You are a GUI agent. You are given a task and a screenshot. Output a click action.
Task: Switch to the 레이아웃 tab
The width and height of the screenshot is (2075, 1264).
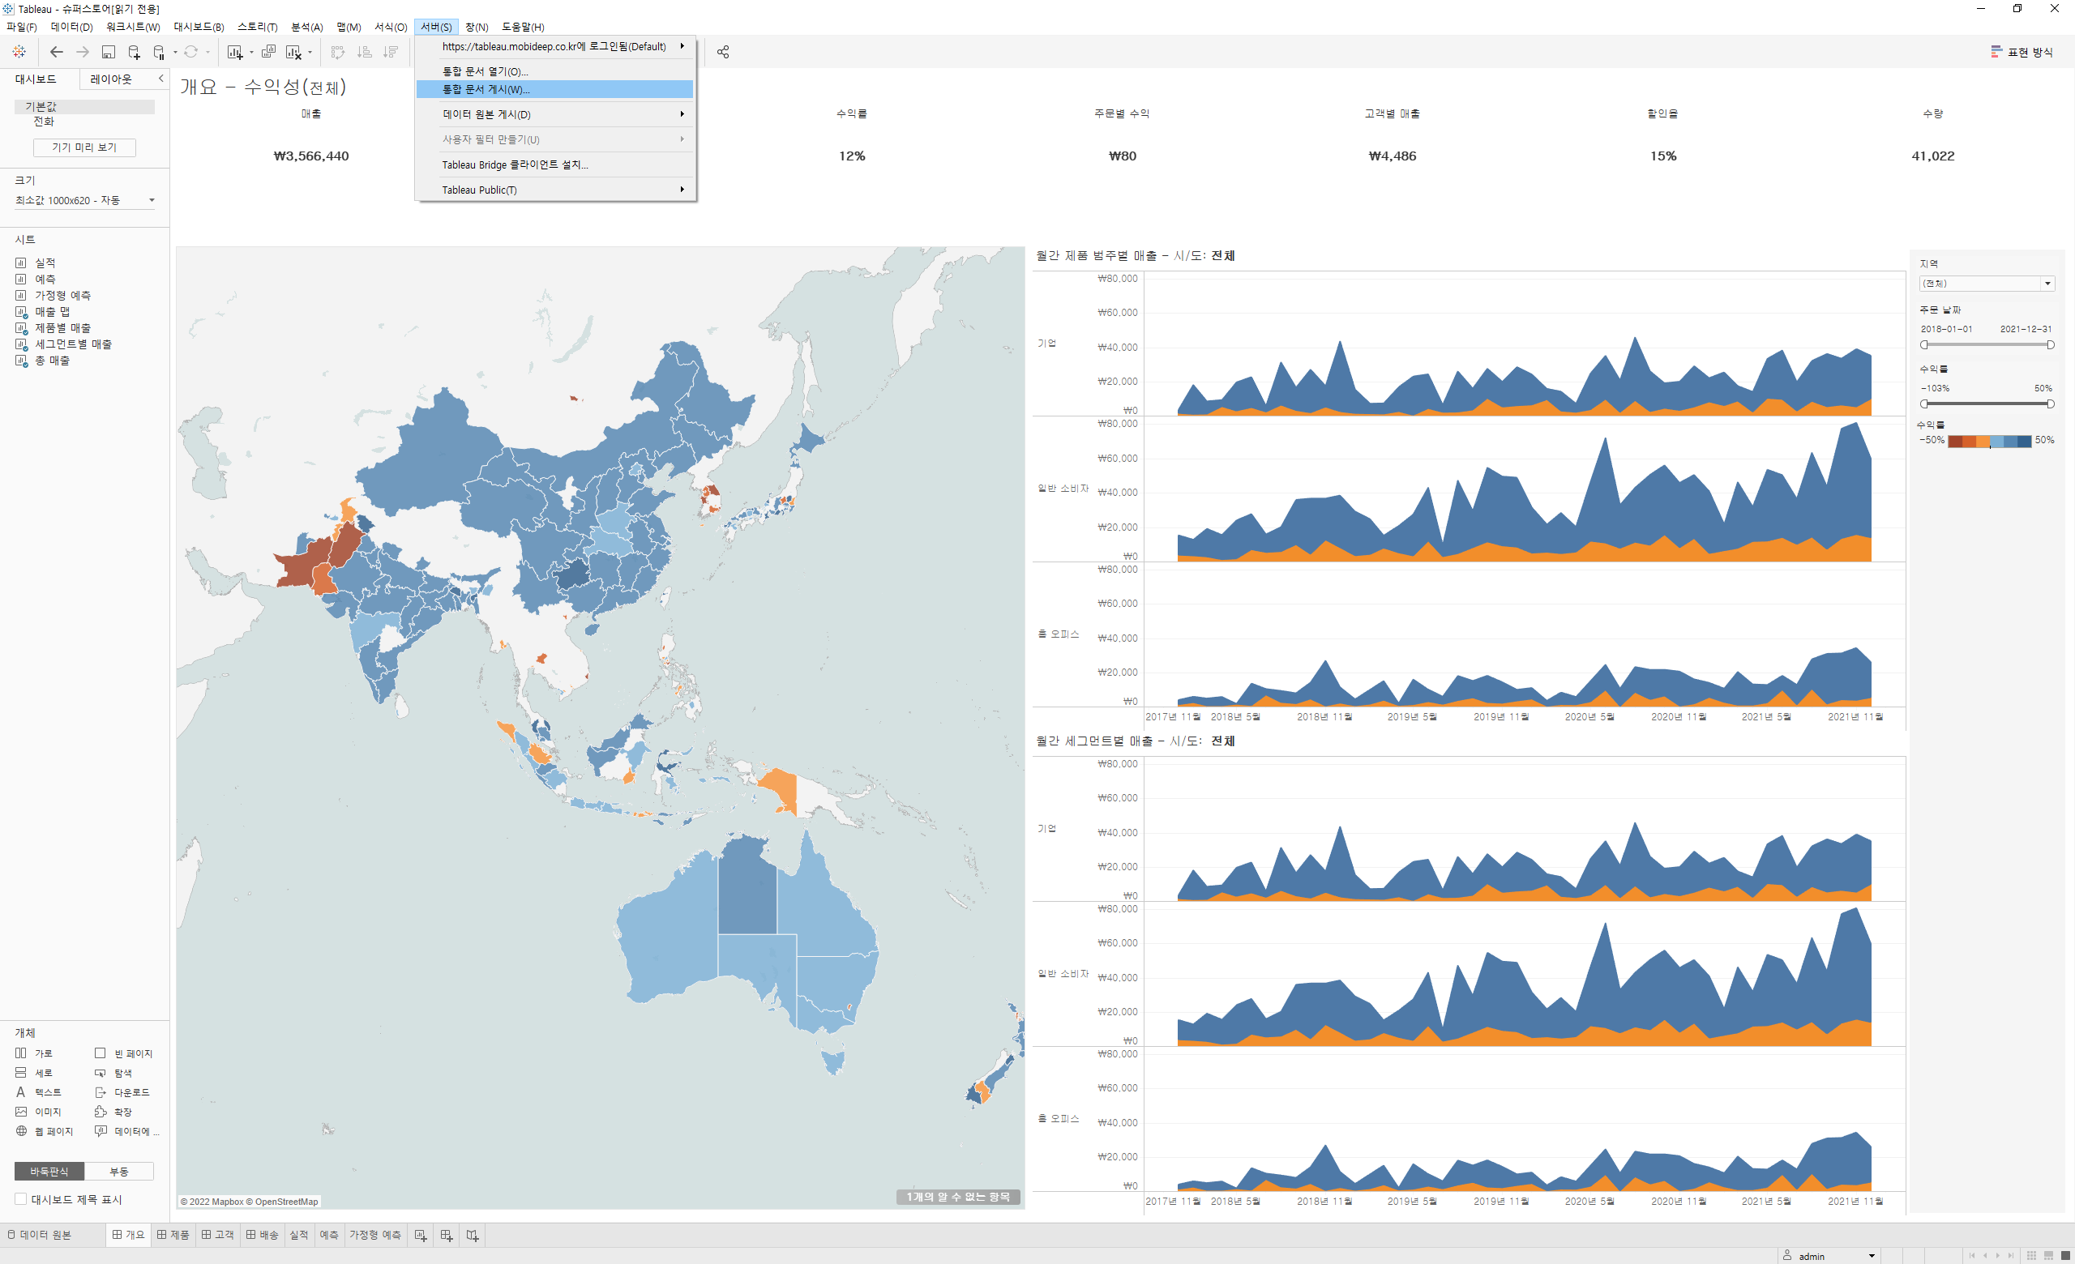(111, 79)
